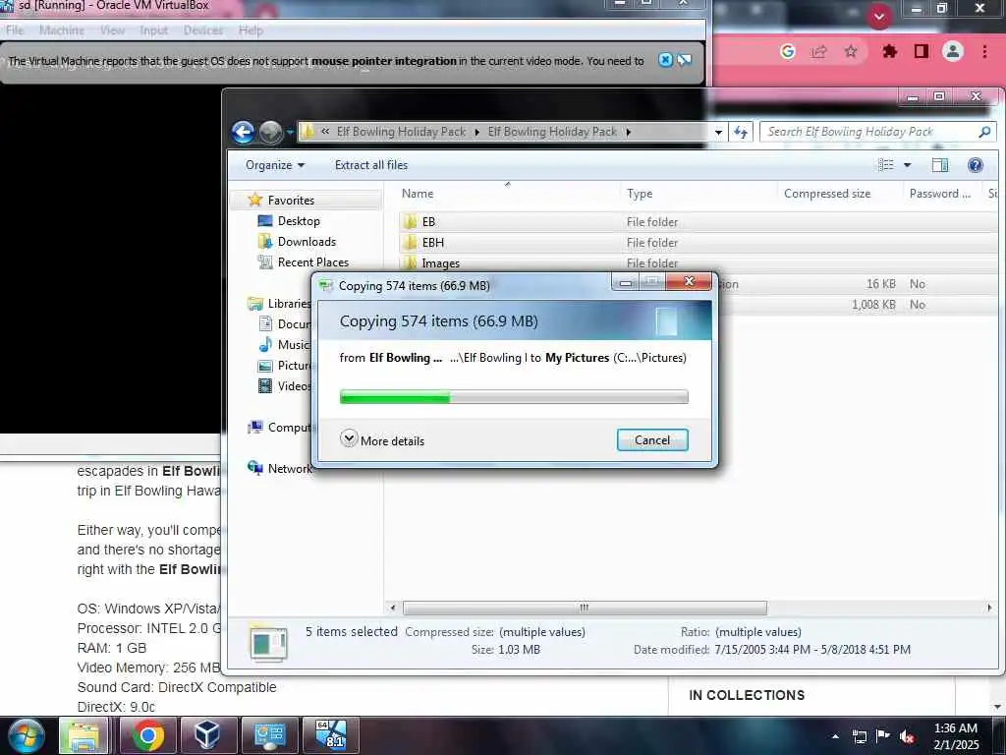
Task: Open the VirtualBox View menu
Action: click(x=112, y=30)
